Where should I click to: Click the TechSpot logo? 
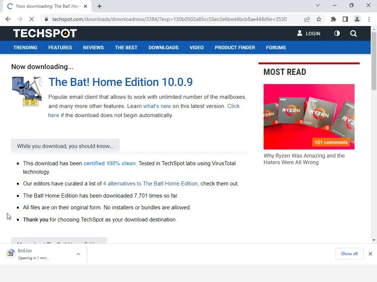point(45,33)
